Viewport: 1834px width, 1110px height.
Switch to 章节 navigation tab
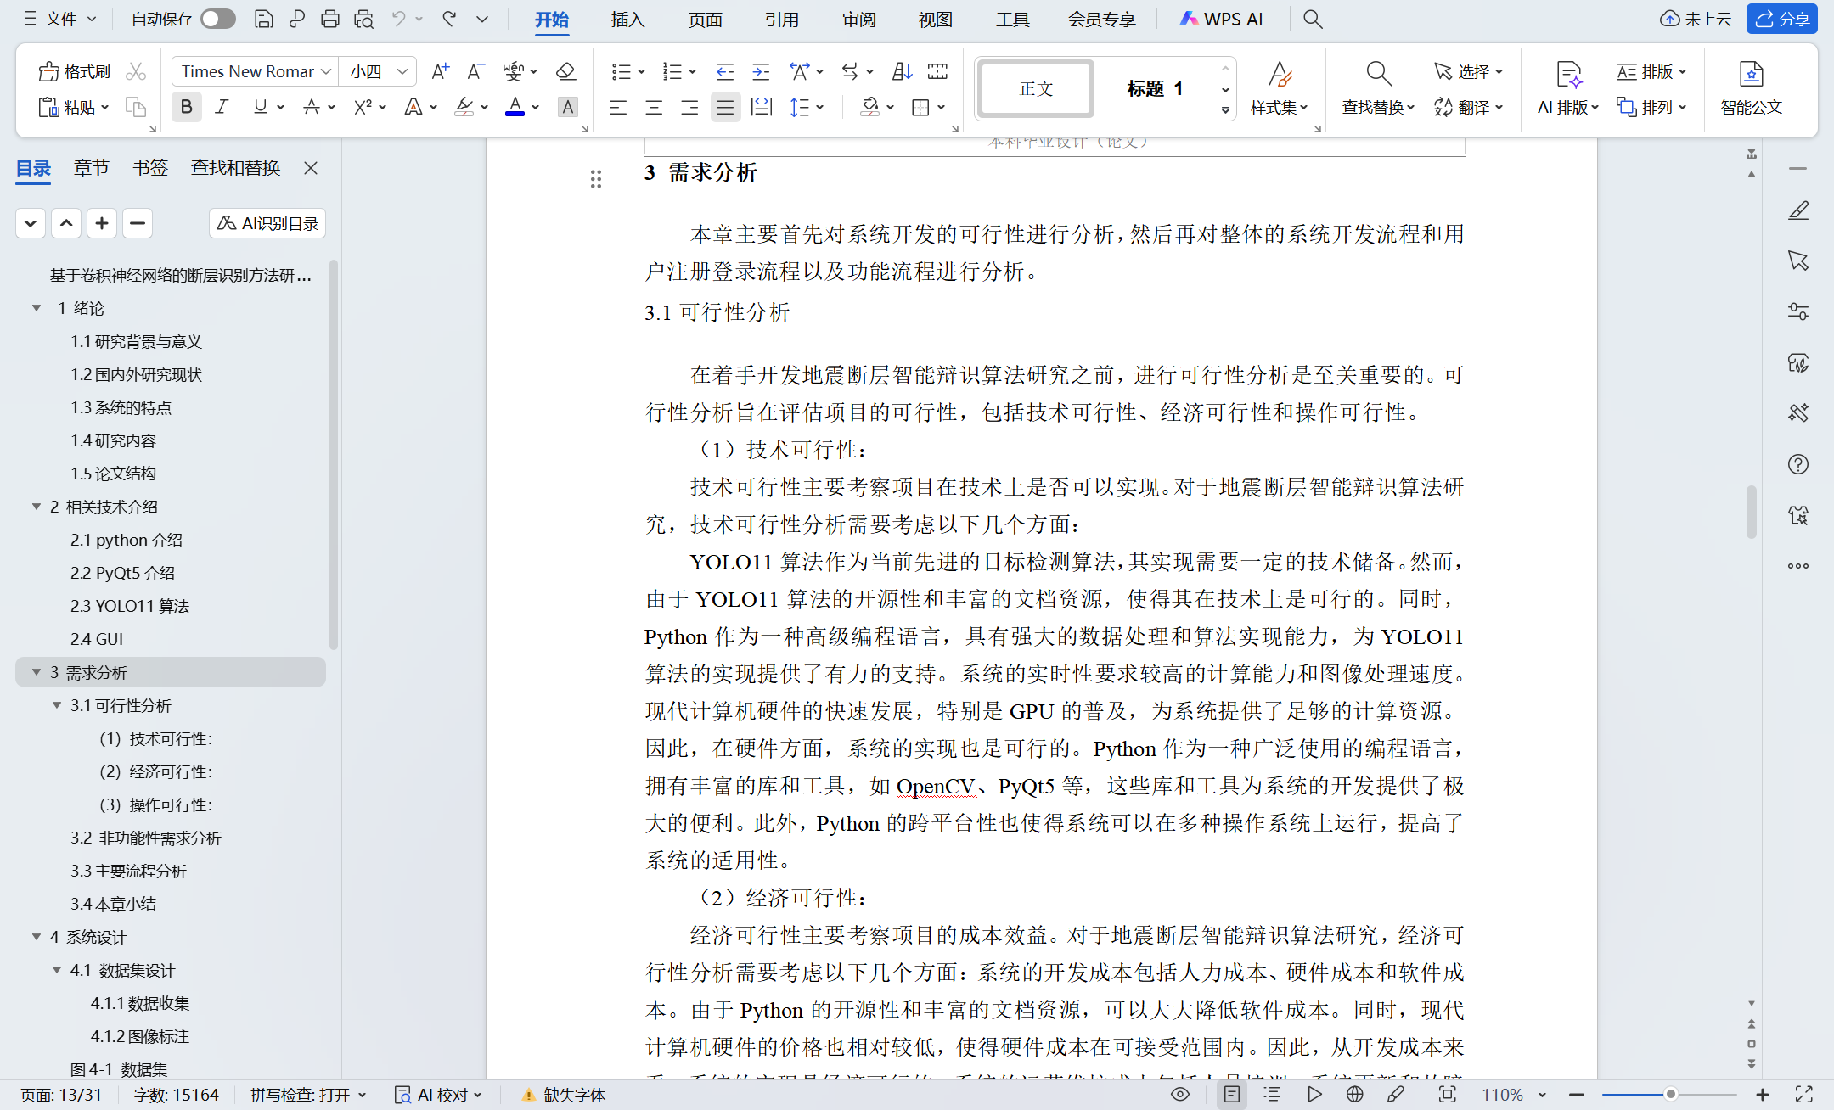pyautogui.click(x=91, y=167)
